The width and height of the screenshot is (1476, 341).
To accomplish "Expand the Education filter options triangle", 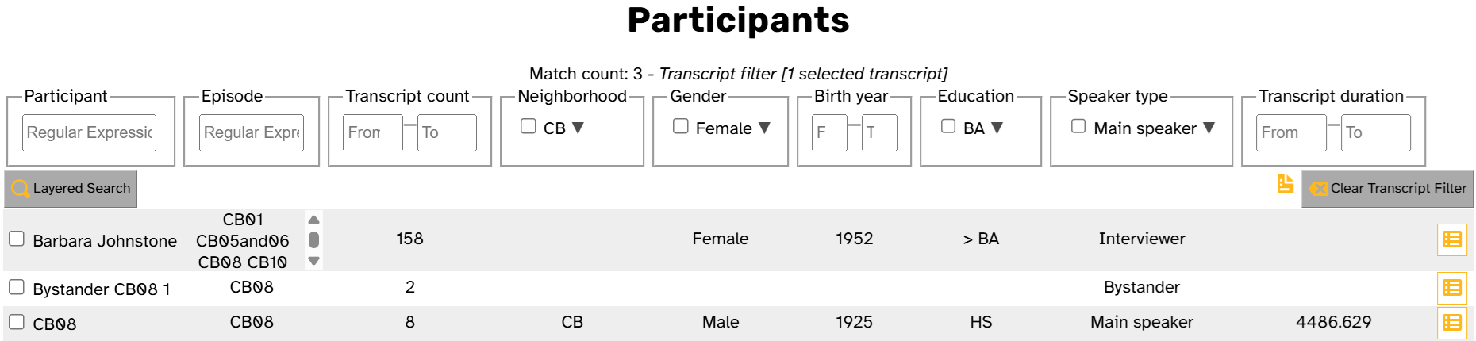I will click(x=997, y=128).
